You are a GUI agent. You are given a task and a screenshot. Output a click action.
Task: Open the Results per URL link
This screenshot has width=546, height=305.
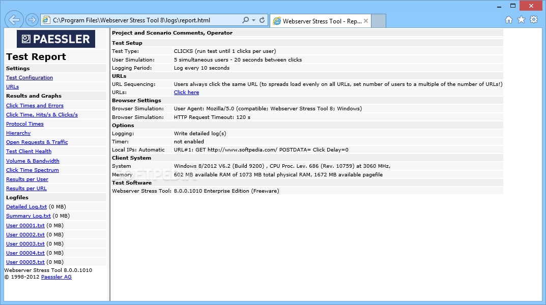click(x=26, y=188)
